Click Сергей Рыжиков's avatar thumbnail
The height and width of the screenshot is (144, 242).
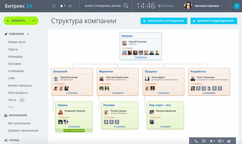point(125,43)
